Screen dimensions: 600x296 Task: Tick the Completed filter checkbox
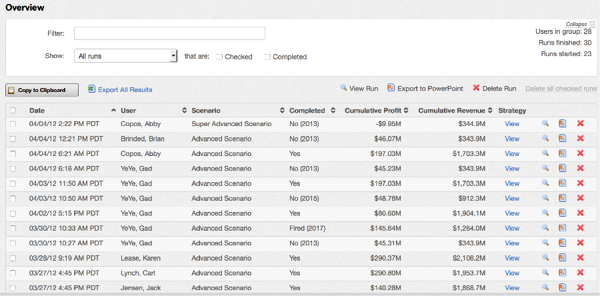pyautogui.click(x=267, y=57)
